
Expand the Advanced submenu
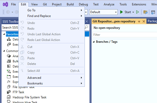click(x=51, y=78)
